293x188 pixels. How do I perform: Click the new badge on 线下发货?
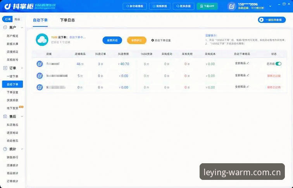(x=21, y=107)
